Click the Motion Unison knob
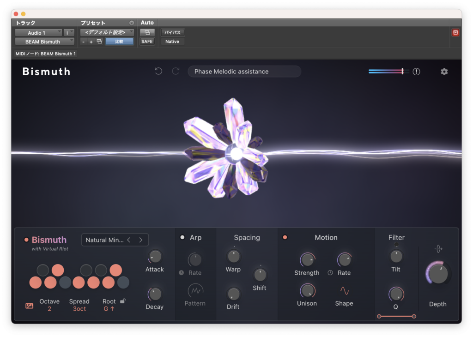 tap(307, 291)
